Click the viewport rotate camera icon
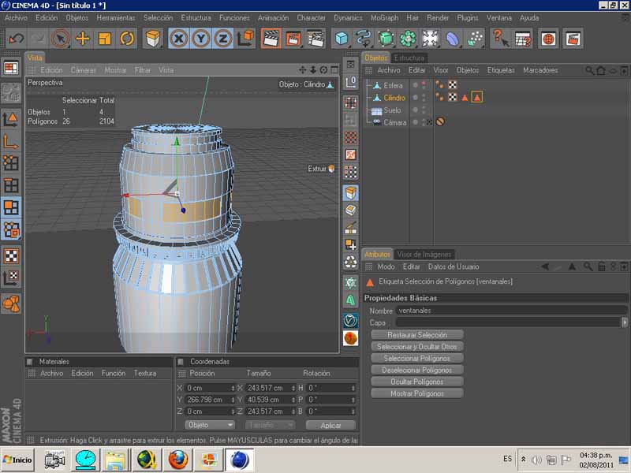 [x=323, y=70]
